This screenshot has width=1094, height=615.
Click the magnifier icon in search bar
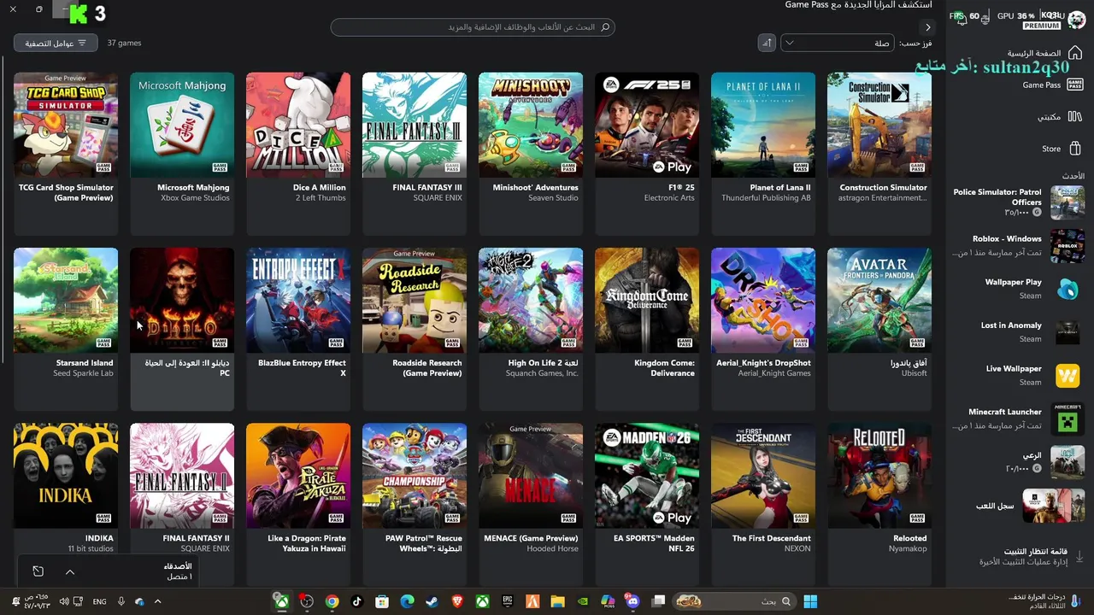(x=605, y=27)
